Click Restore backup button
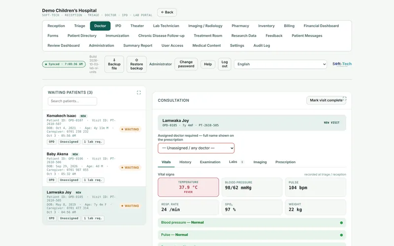The image size is (394, 246). coord(136,64)
